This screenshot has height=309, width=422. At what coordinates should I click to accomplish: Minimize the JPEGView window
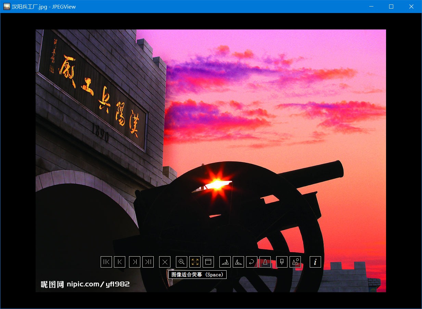pyautogui.click(x=371, y=7)
